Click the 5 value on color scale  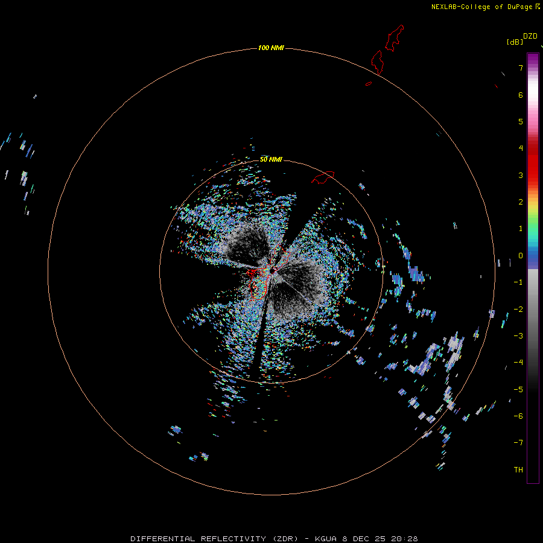pos(521,121)
